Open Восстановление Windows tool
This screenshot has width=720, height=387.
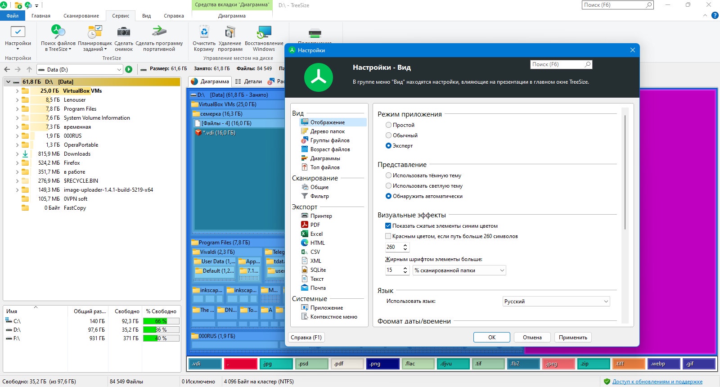(264, 32)
